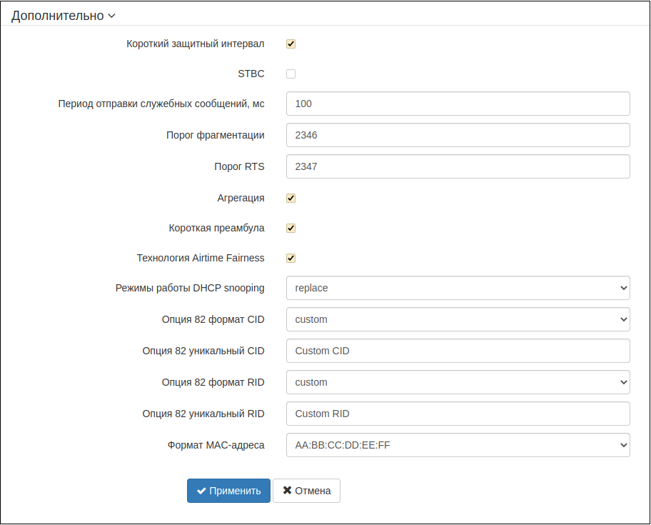Uncheck Короткий защитный интервал checkbox
Image resolution: width=651 pixels, height=525 pixels.
pos(291,44)
